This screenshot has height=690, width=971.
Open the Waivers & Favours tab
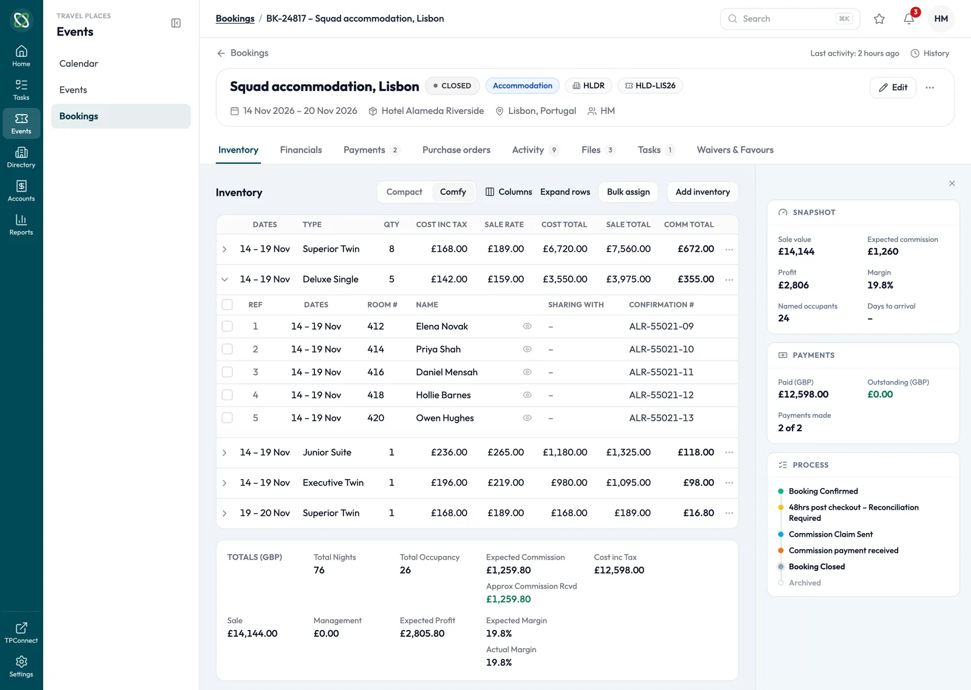(x=735, y=150)
